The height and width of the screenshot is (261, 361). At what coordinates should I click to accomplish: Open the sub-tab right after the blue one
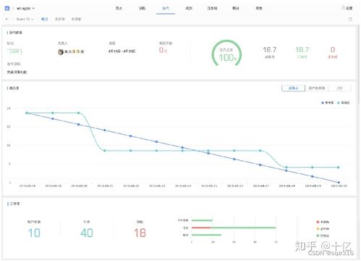click(x=59, y=19)
